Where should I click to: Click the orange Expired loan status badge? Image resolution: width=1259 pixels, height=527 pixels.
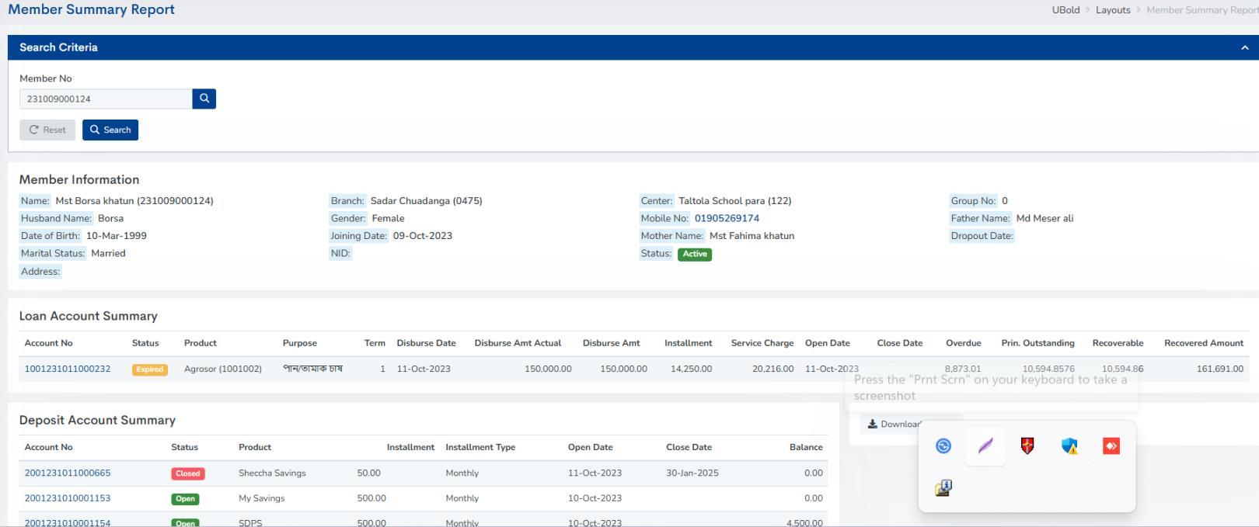coord(150,369)
